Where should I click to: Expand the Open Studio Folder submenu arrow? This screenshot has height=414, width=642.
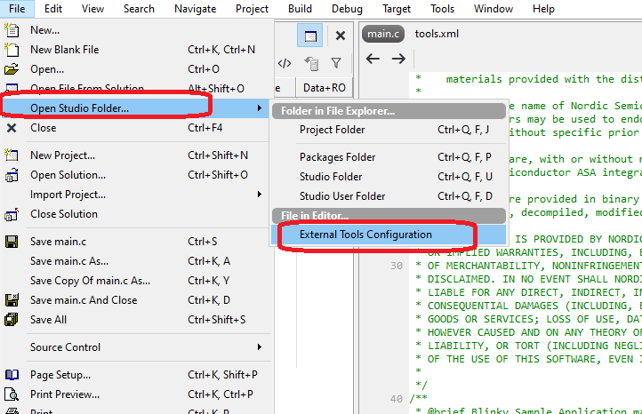coord(259,108)
